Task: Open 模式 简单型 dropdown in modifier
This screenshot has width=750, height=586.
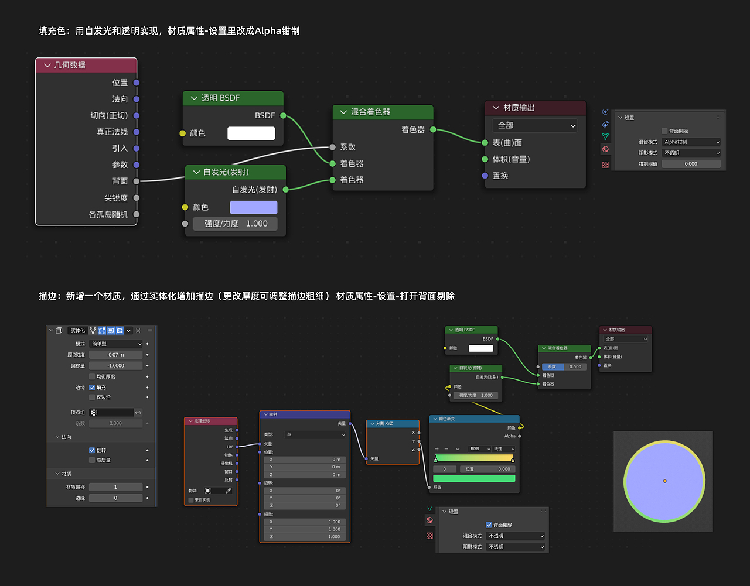Action: click(116, 344)
